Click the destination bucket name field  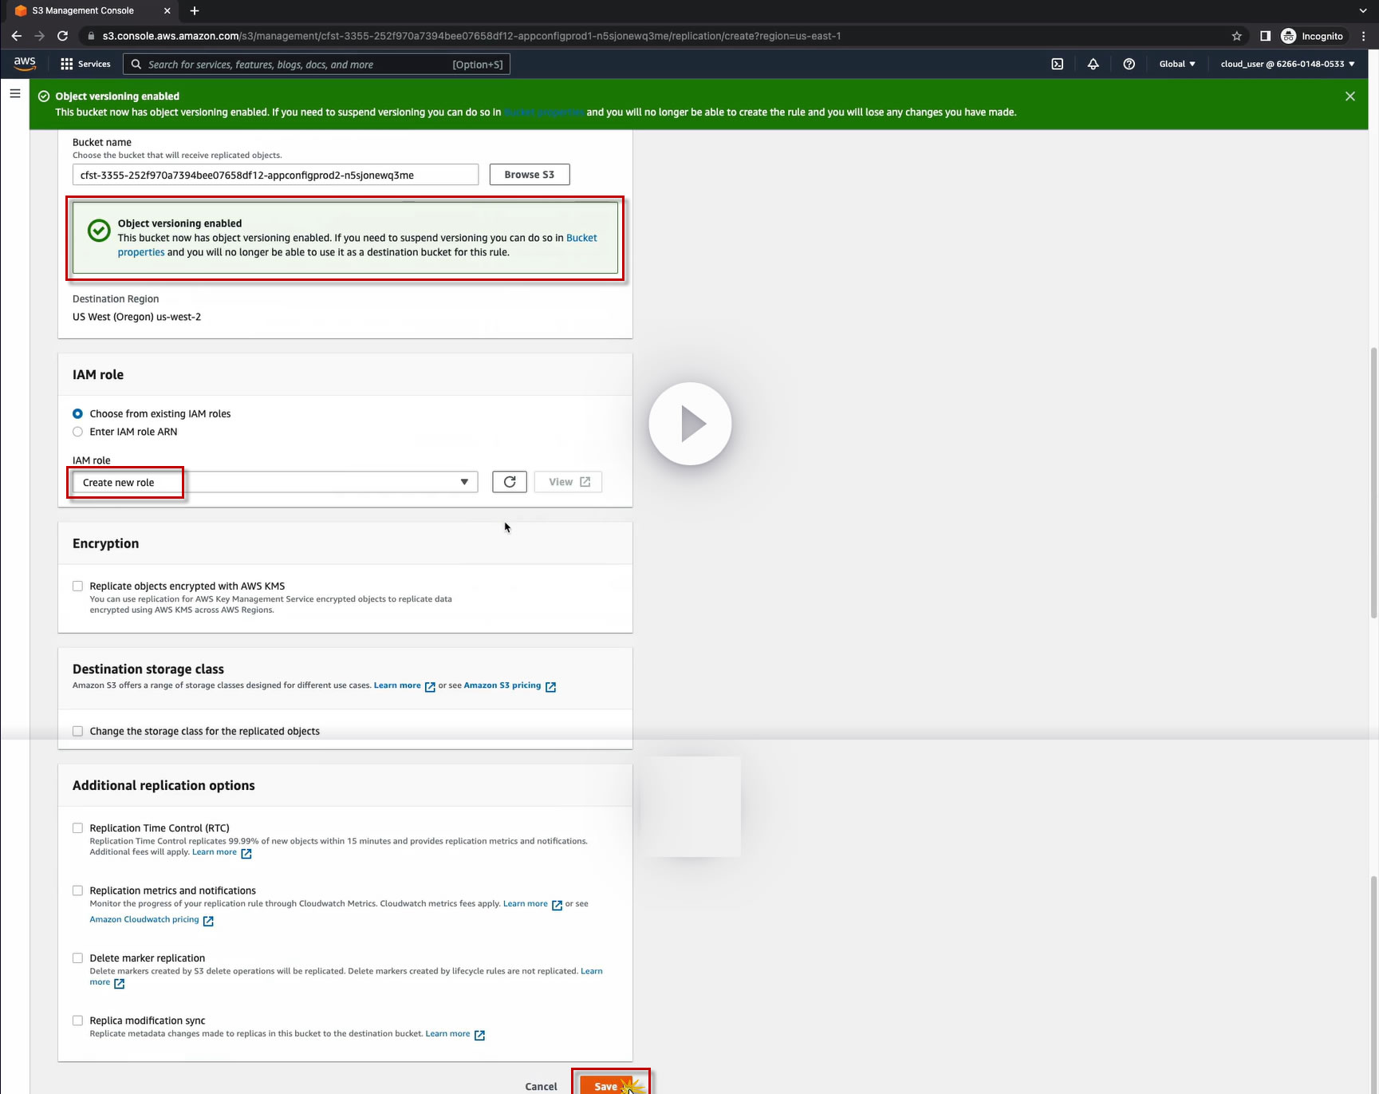tap(275, 175)
